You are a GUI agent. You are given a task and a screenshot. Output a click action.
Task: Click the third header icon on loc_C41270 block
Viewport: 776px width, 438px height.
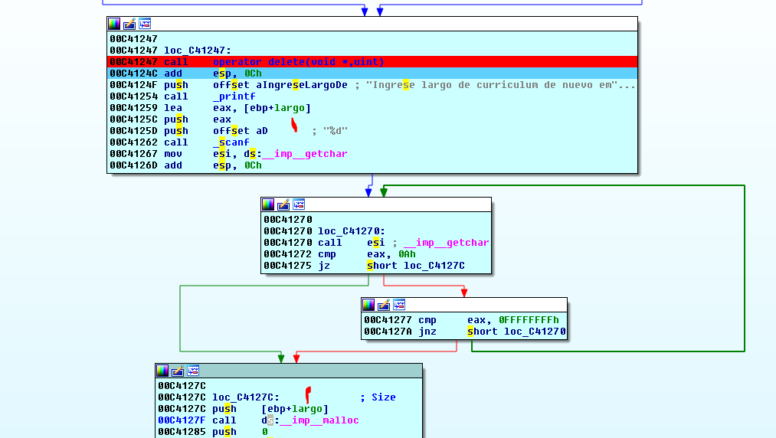(x=299, y=204)
